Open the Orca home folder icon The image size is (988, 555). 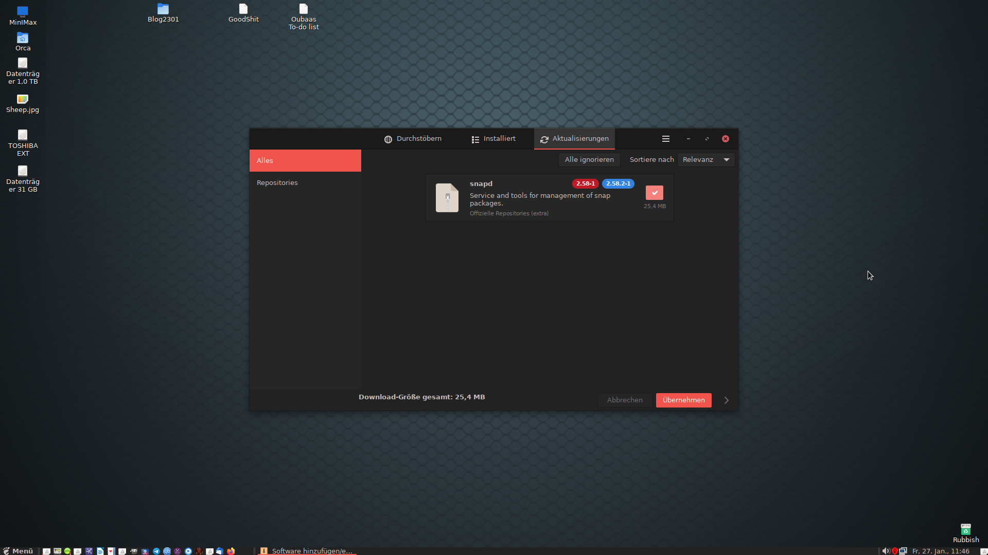tap(23, 42)
